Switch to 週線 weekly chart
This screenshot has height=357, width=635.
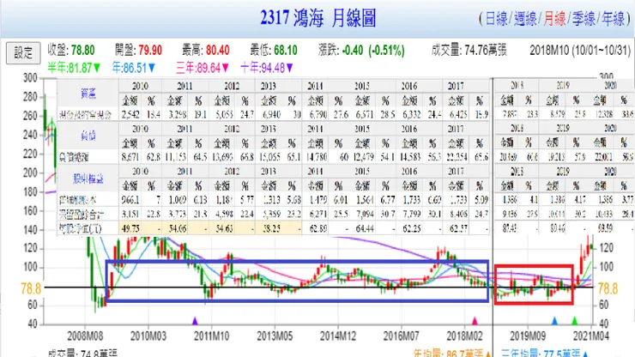(x=525, y=19)
